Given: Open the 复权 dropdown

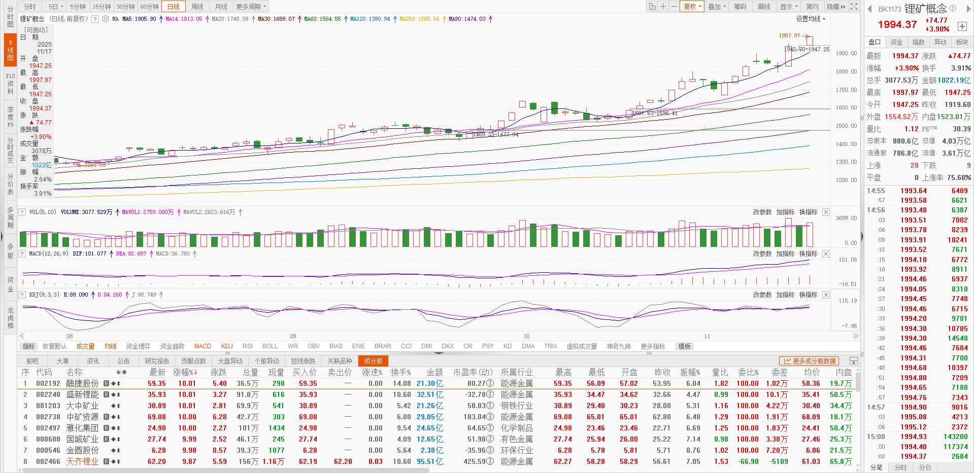Looking at the screenshot, I should 692,7.
